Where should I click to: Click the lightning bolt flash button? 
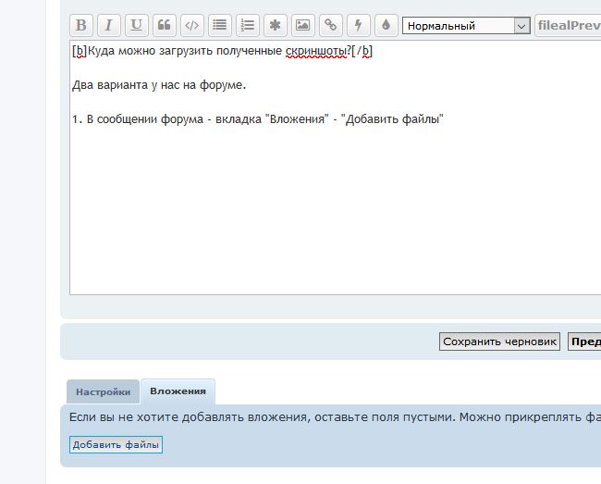pyautogui.click(x=358, y=26)
